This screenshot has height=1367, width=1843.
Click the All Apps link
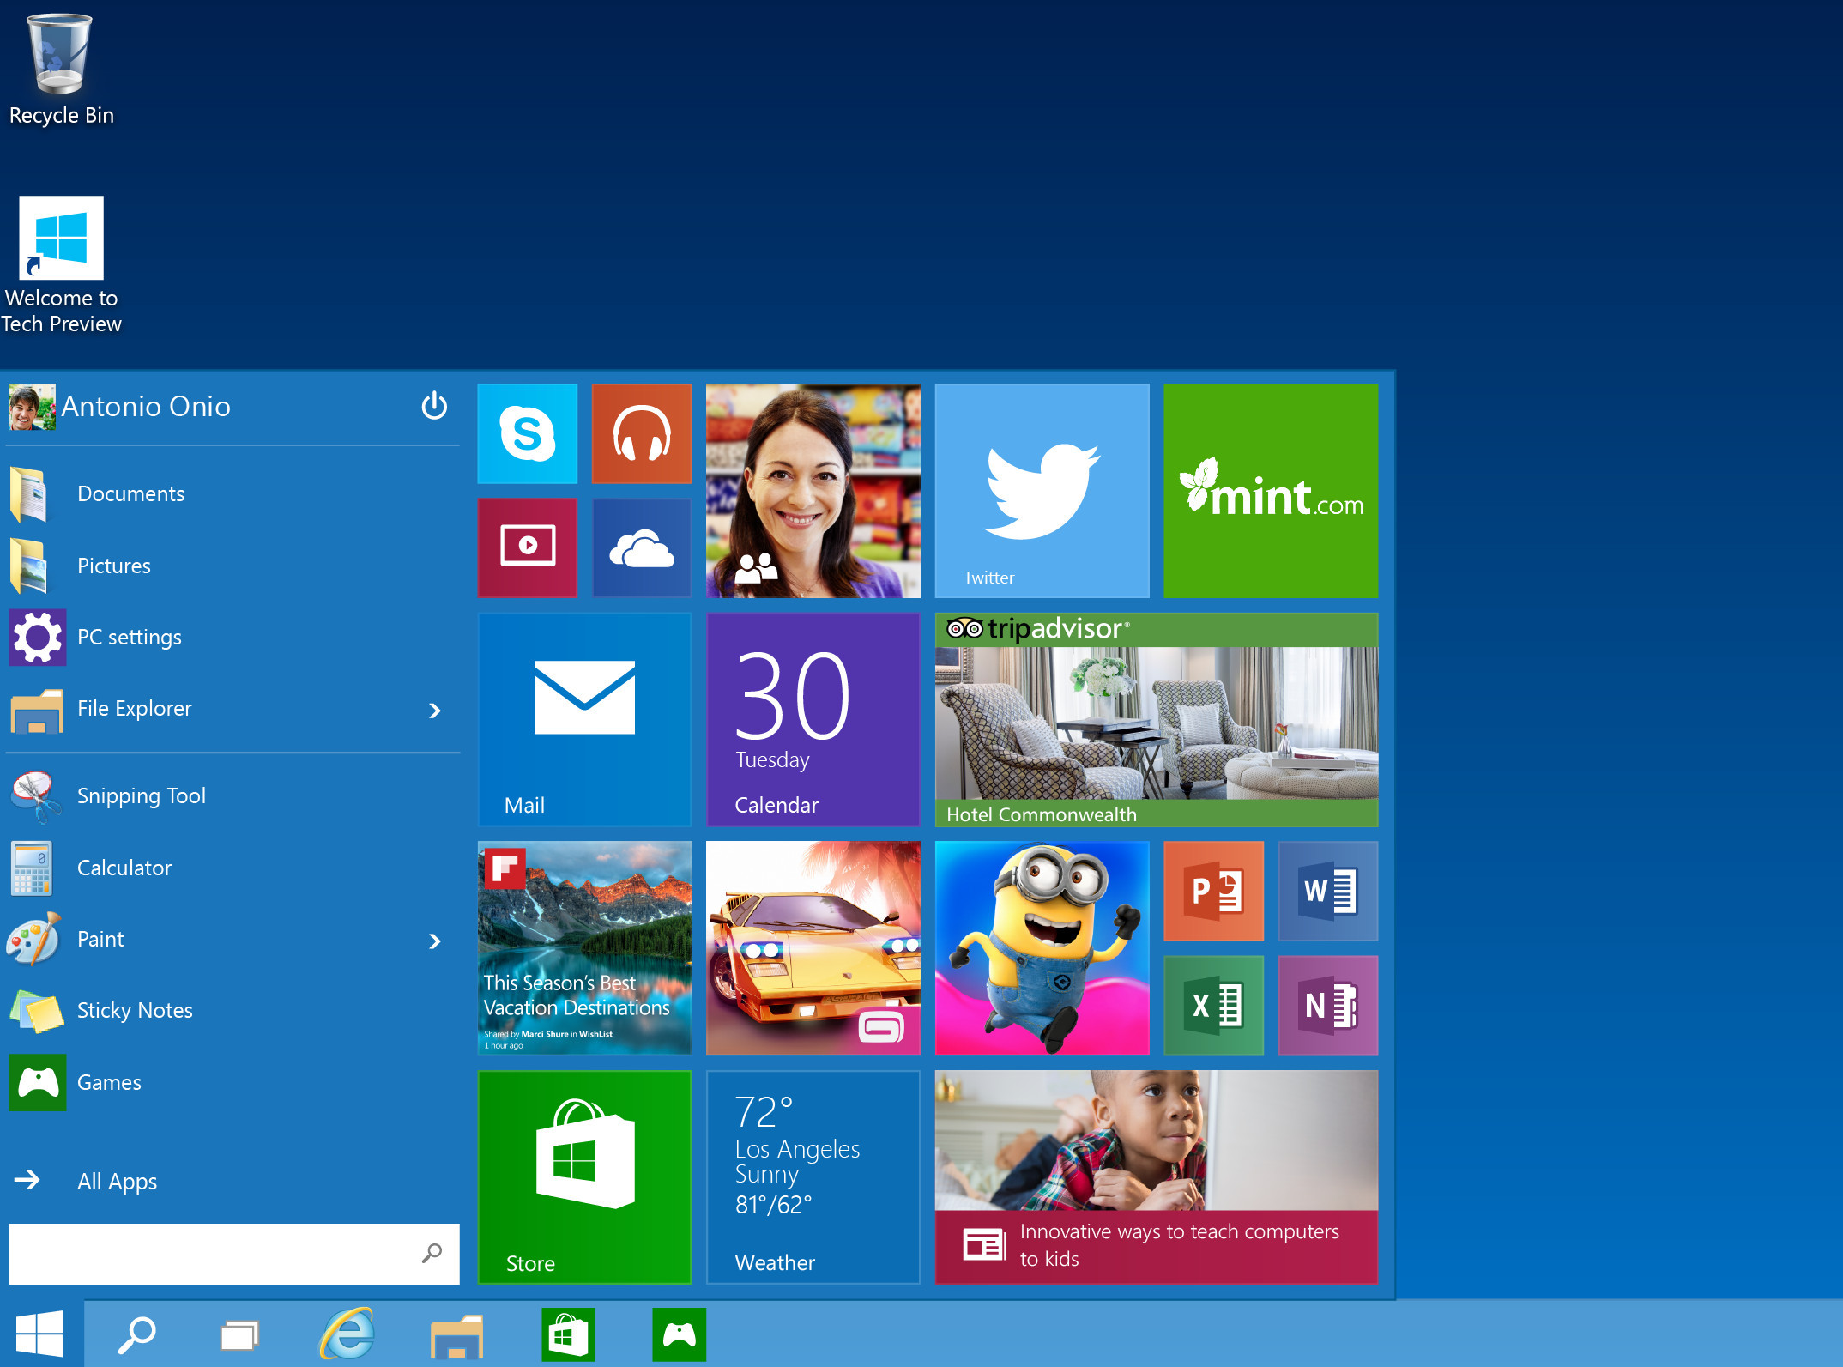[117, 1181]
